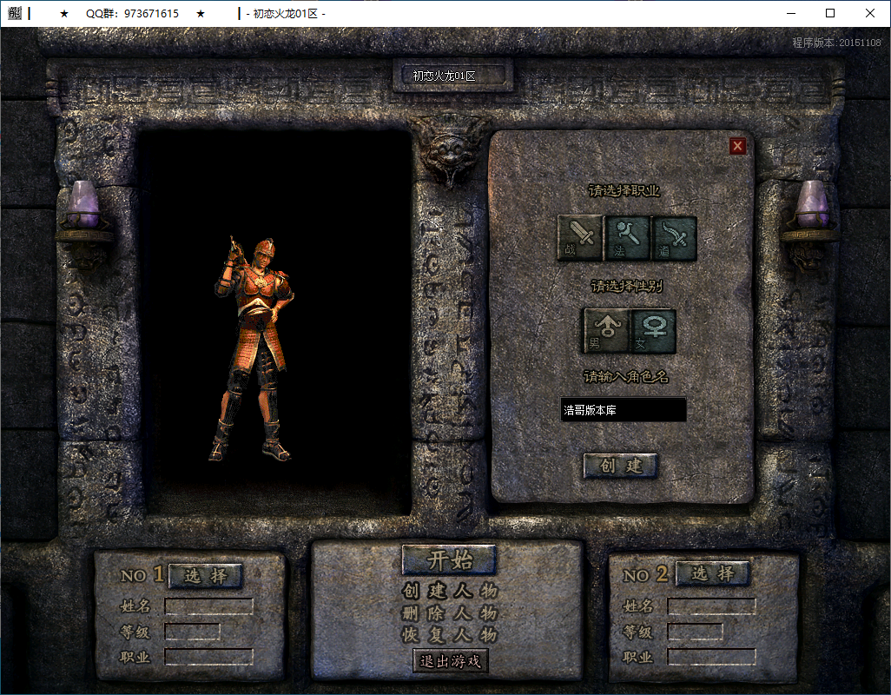
Task: Click the 创建 create button
Action: tap(621, 466)
